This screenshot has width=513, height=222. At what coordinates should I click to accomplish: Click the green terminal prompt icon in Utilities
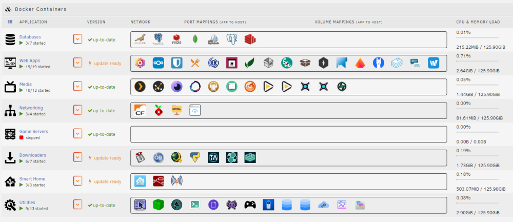(x=195, y=205)
